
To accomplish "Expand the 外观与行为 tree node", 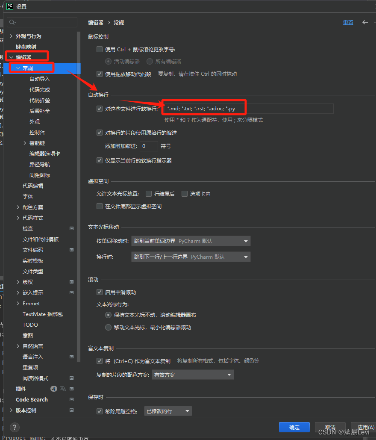I will 11,36.
